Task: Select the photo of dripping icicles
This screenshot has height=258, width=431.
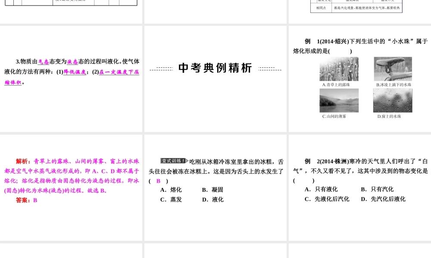Action: click(x=393, y=69)
